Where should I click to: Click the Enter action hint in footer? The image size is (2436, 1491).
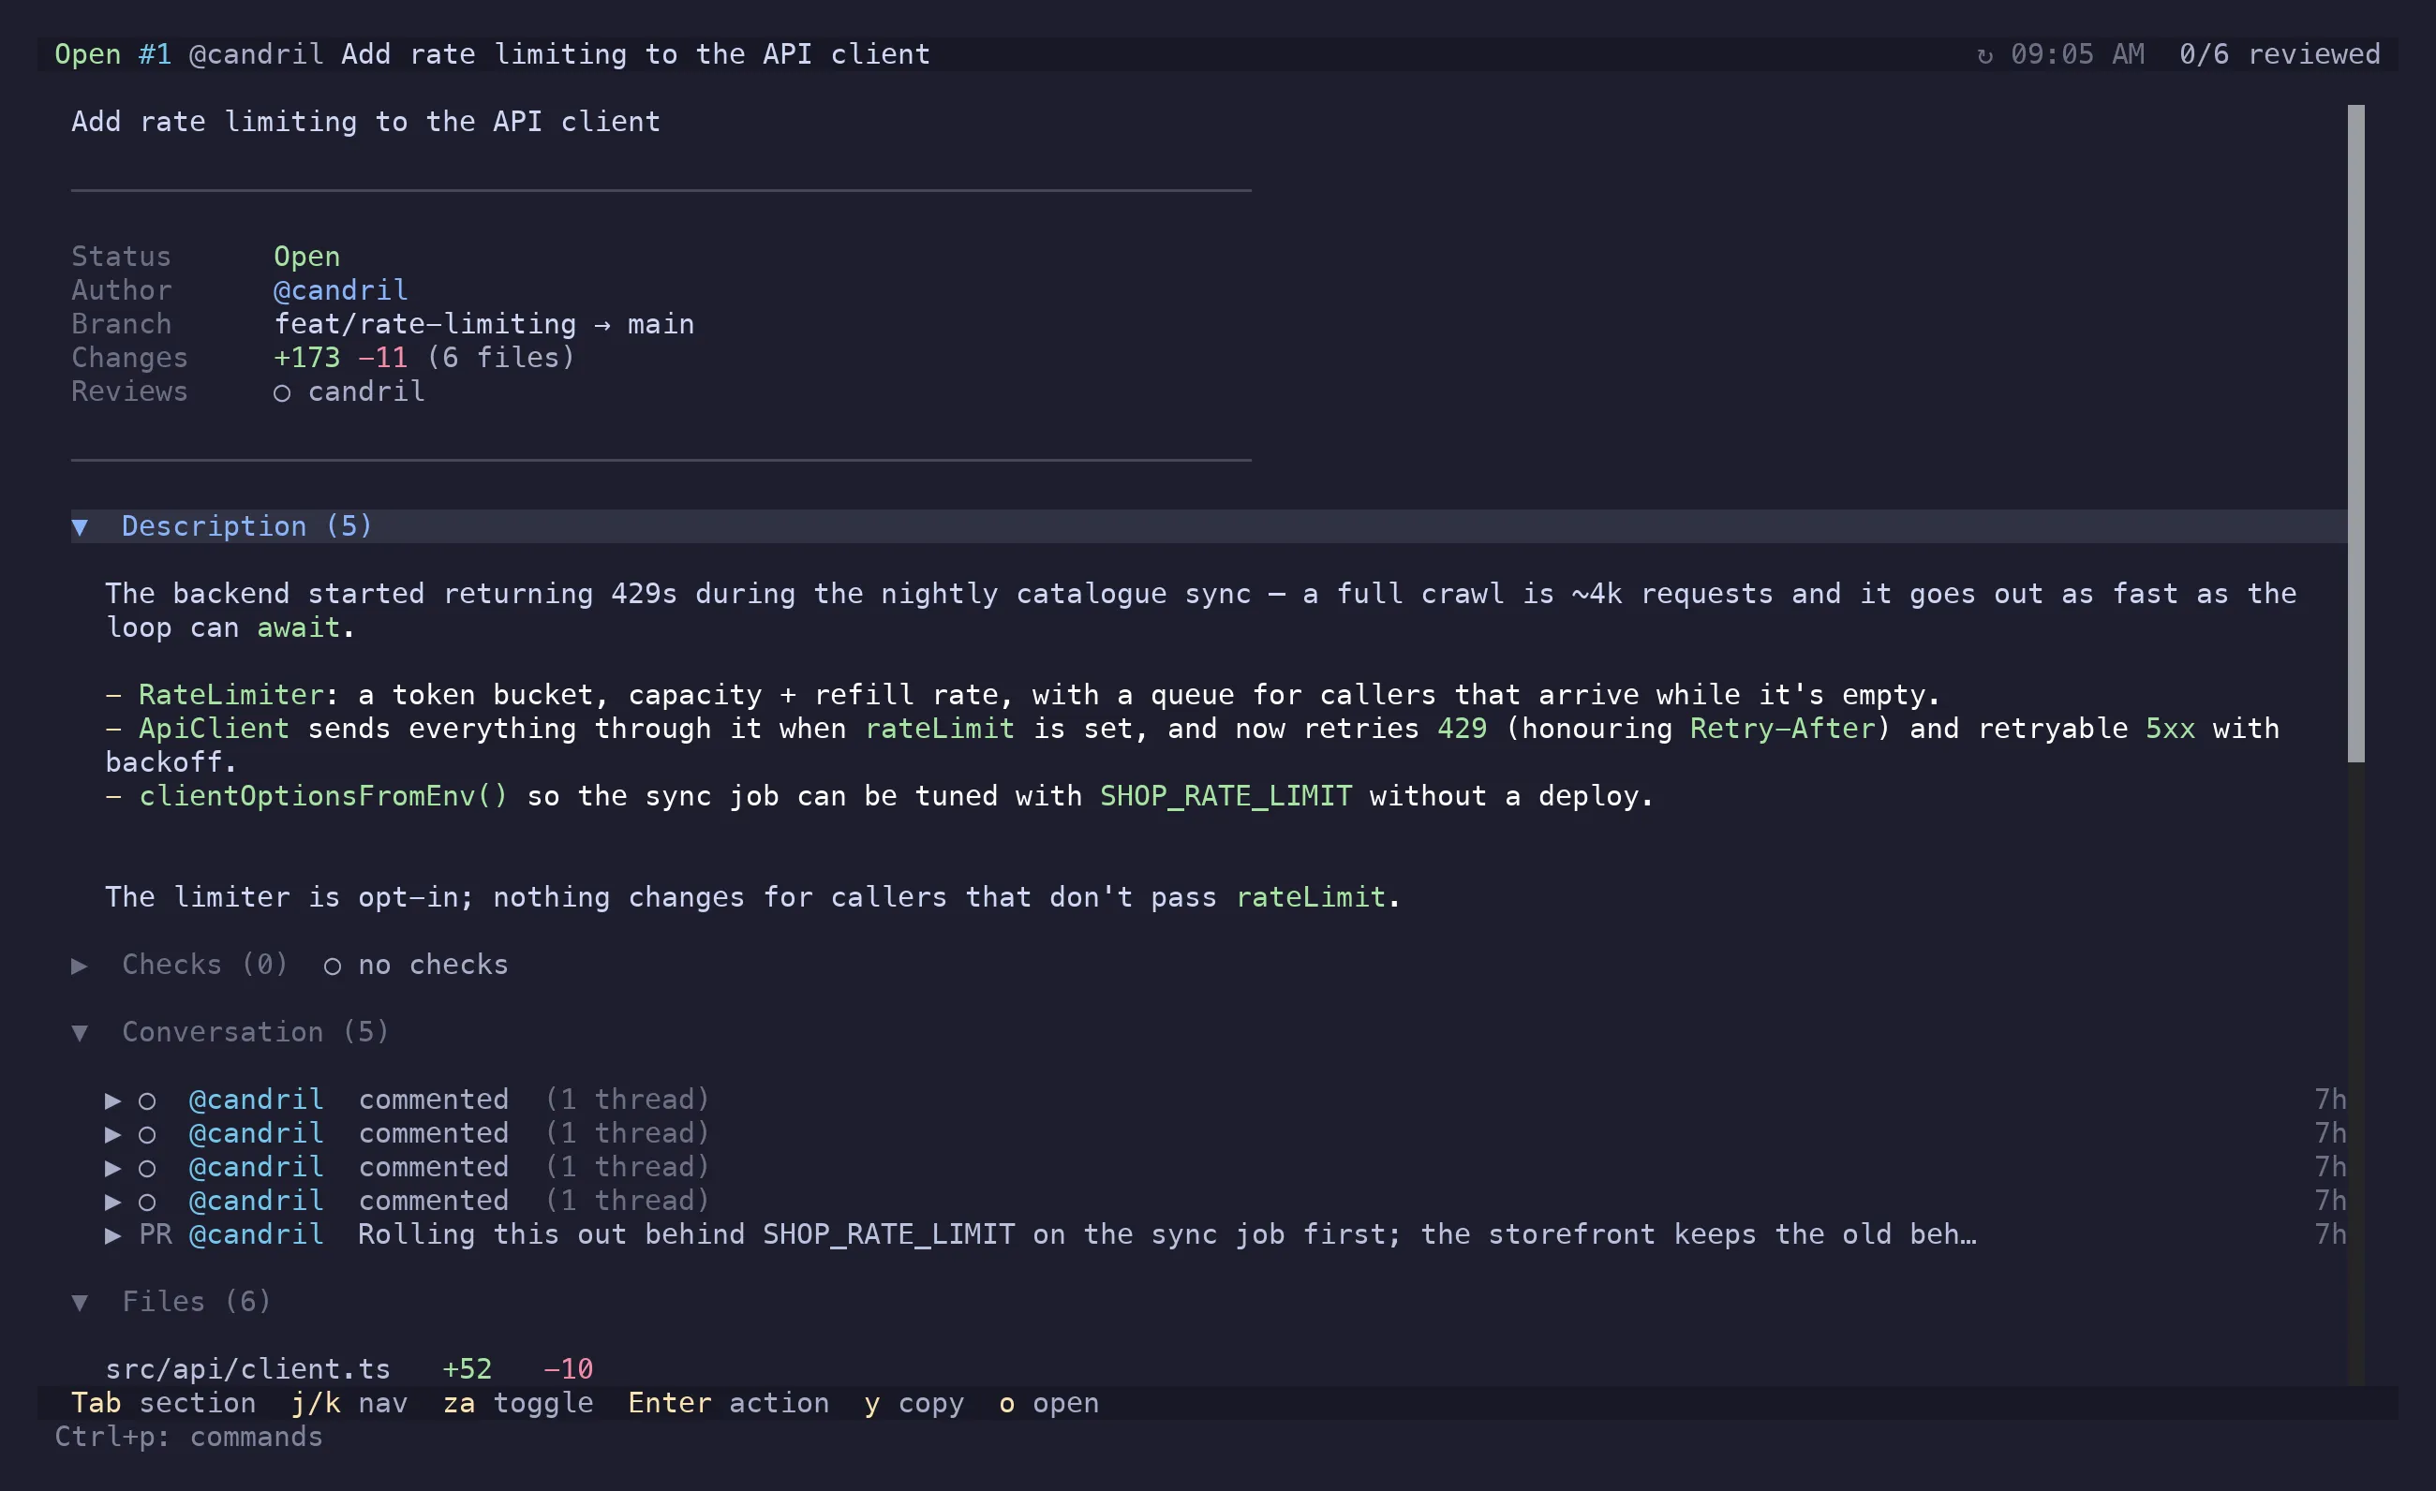coord(729,1403)
